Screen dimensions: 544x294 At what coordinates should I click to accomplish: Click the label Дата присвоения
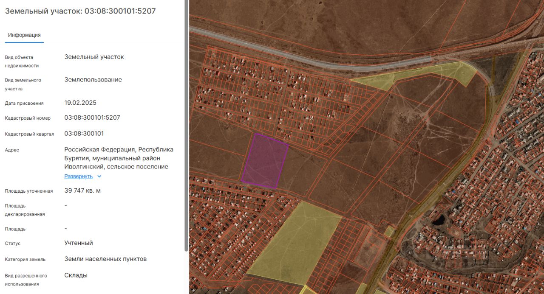(x=24, y=103)
